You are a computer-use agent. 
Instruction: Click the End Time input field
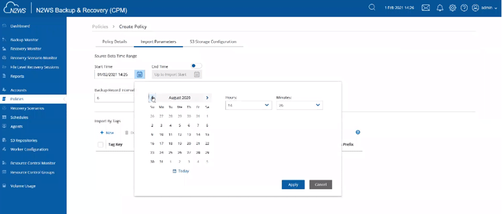tap(172, 74)
